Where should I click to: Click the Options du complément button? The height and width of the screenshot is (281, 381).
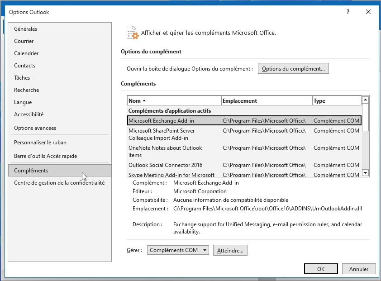[293, 69]
